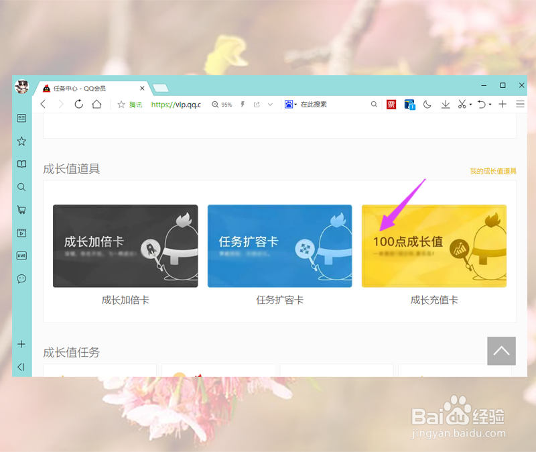
Task: Click the 成长值任务 section heading
Action: 72,352
